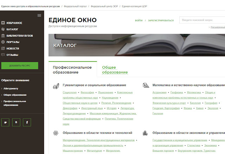Open the Языкознание link

click(x=105, y=92)
